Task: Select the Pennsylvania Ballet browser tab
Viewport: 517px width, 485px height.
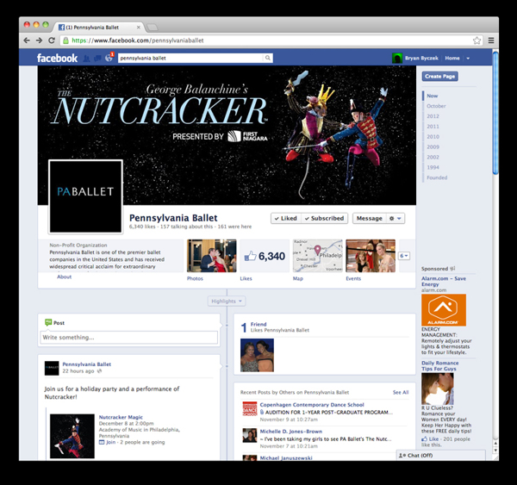Action: (97, 27)
